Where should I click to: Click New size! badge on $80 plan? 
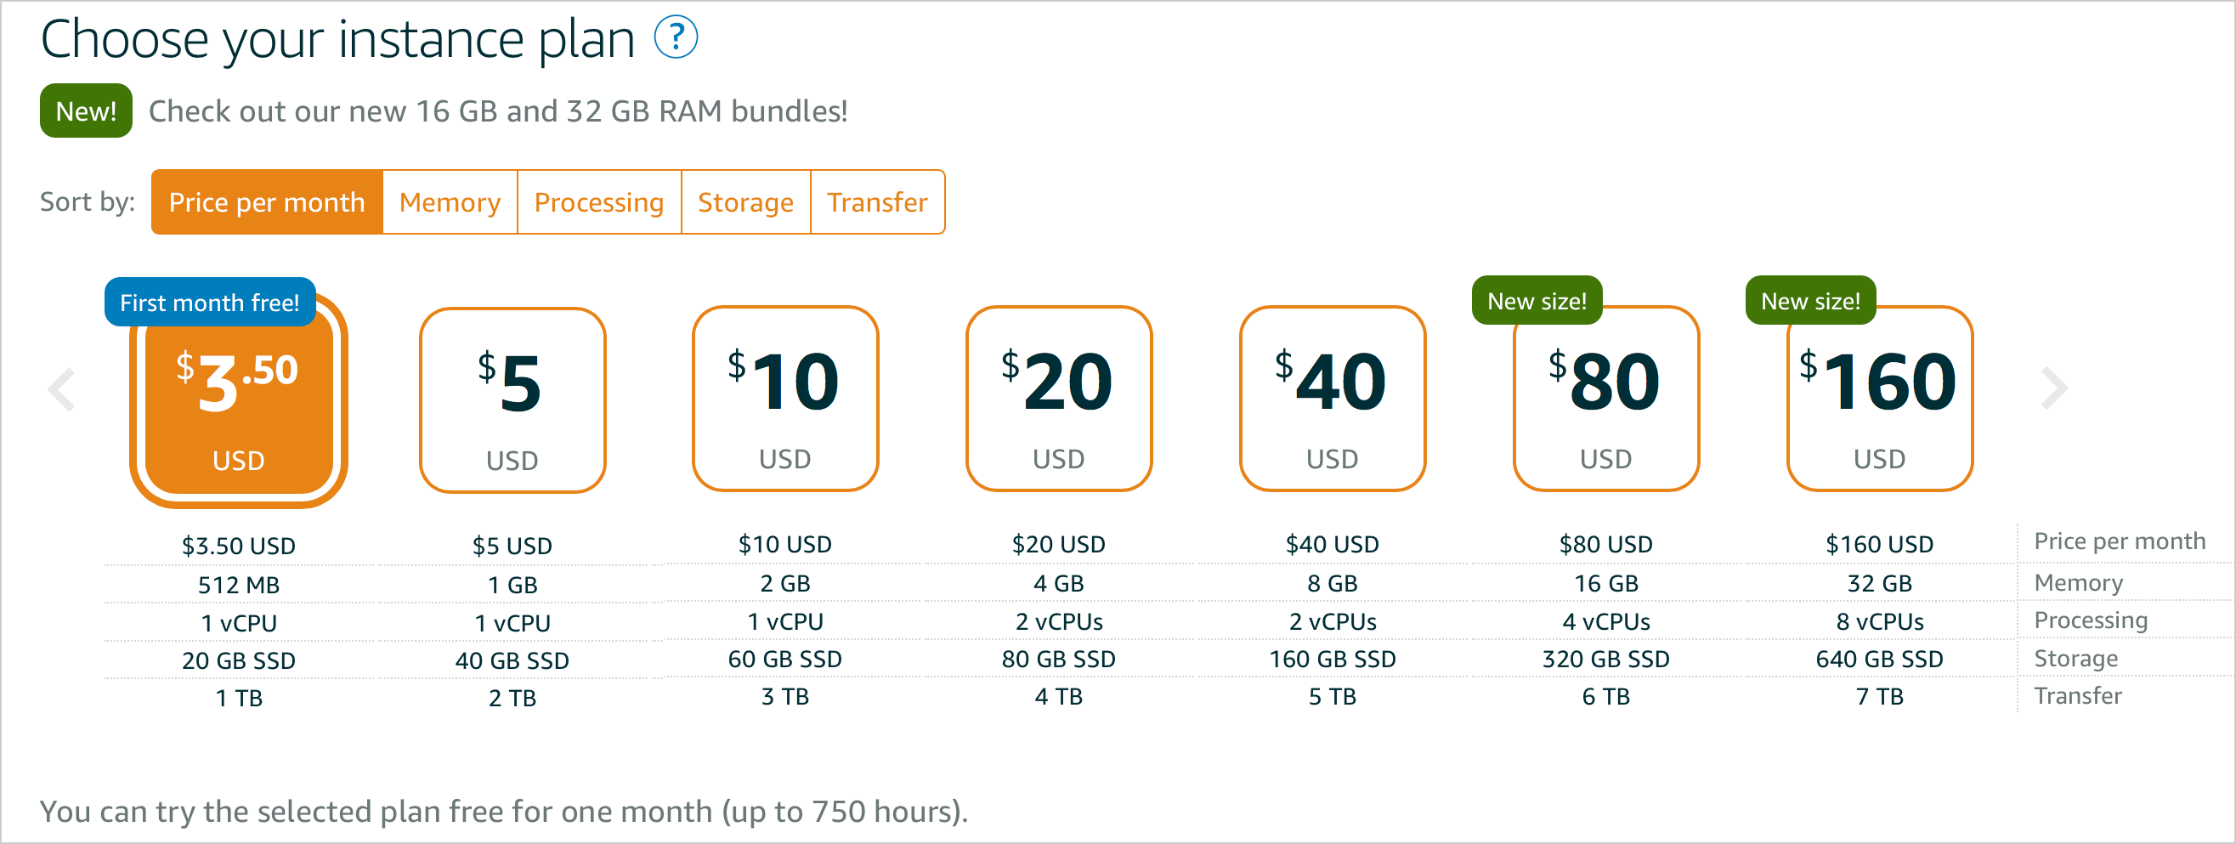pos(1537,300)
